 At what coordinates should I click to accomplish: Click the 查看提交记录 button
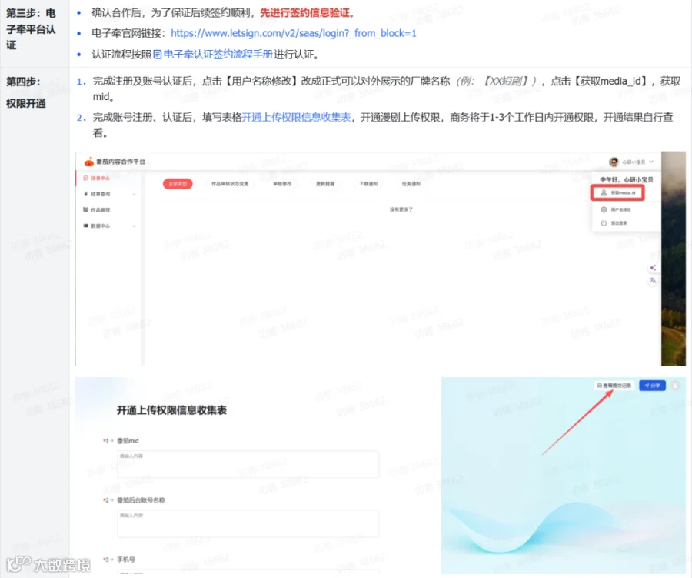click(614, 386)
